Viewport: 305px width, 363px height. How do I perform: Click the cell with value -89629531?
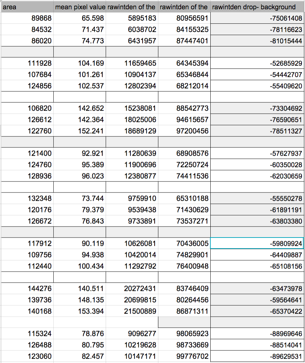257,356
